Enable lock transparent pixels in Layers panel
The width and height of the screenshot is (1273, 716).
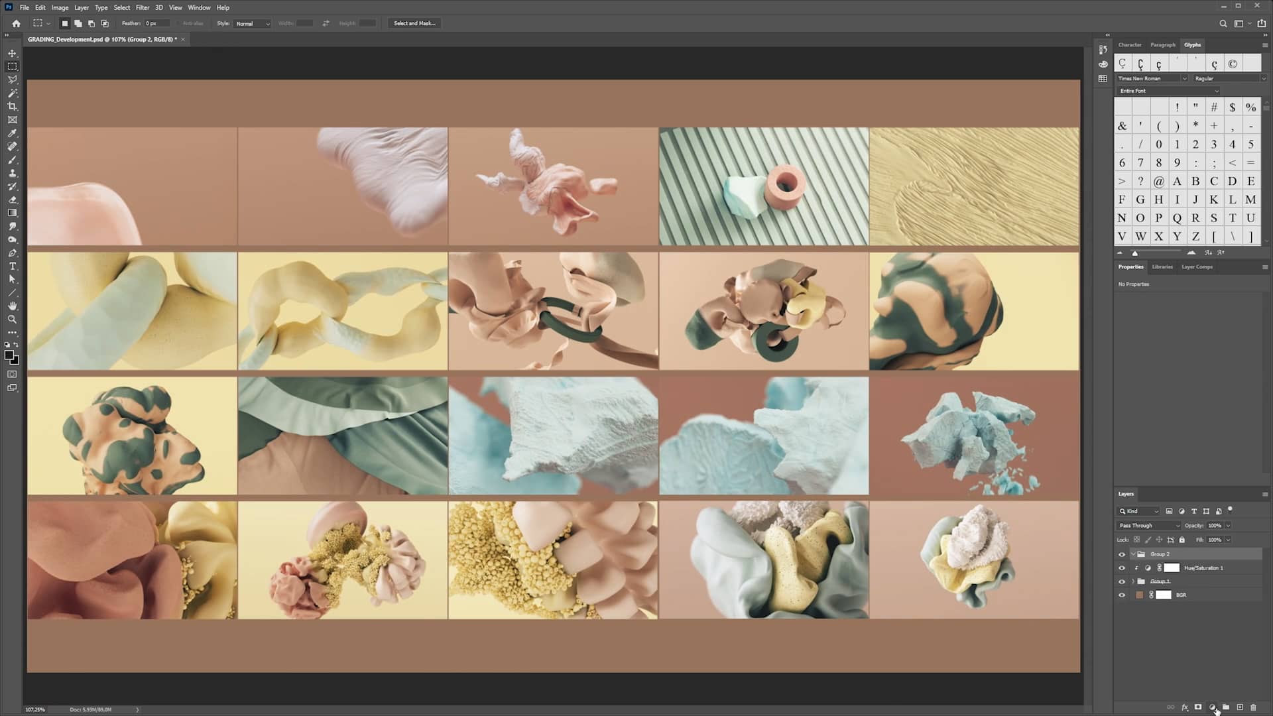click(1135, 540)
